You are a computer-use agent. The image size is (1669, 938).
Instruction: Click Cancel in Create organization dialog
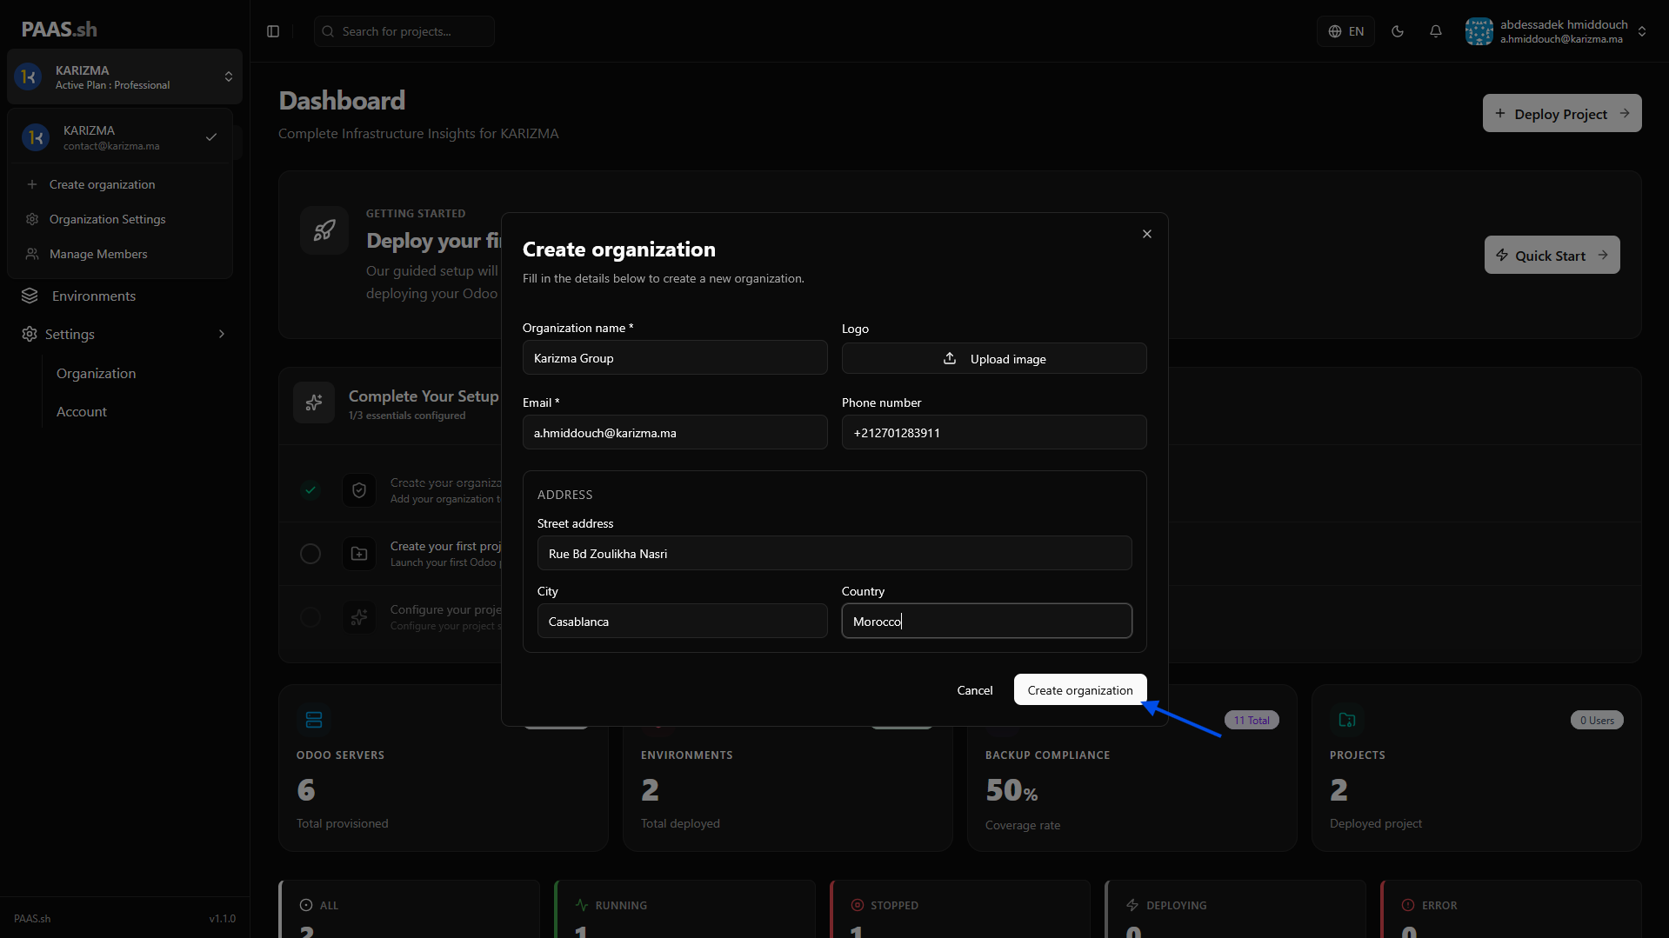point(975,689)
